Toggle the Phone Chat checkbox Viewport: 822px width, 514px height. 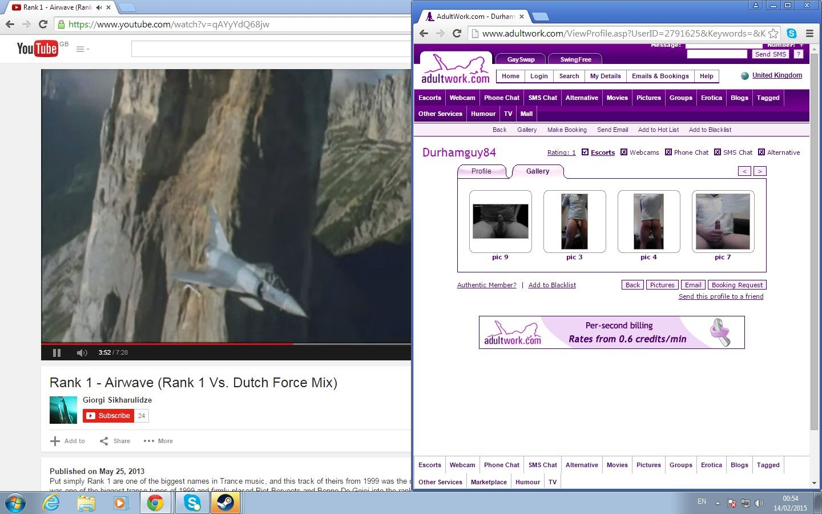(x=668, y=152)
